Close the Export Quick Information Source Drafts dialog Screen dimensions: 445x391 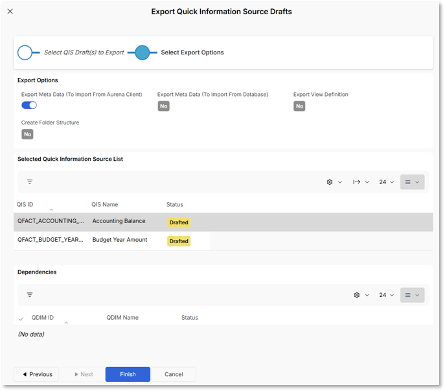[x=10, y=12]
